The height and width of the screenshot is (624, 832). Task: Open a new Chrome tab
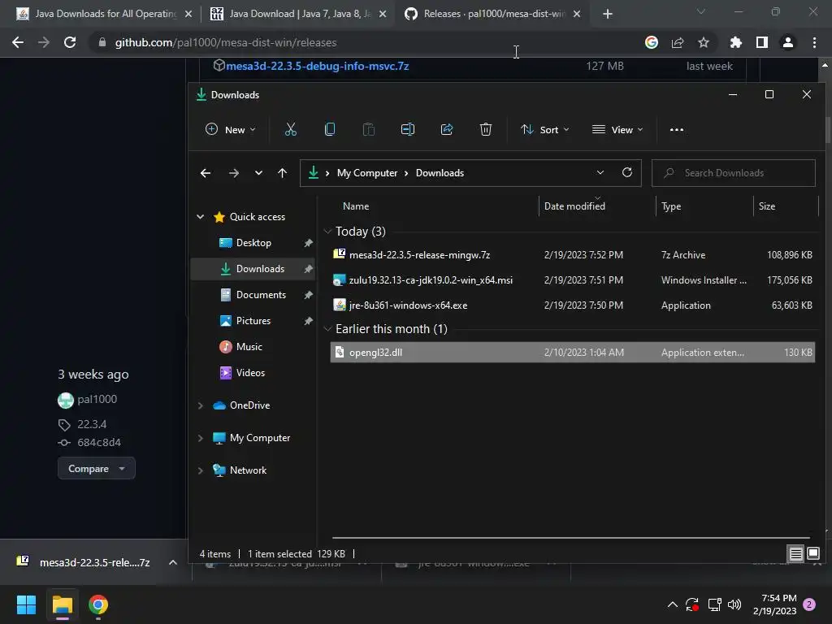(608, 14)
